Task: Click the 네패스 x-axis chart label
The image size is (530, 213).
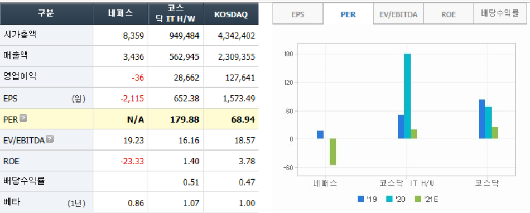Action: click(x=325, y=184)
